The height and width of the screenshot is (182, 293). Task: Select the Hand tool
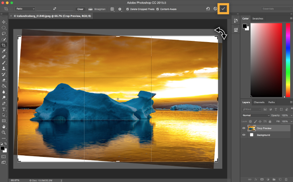(x=4, y=127)
